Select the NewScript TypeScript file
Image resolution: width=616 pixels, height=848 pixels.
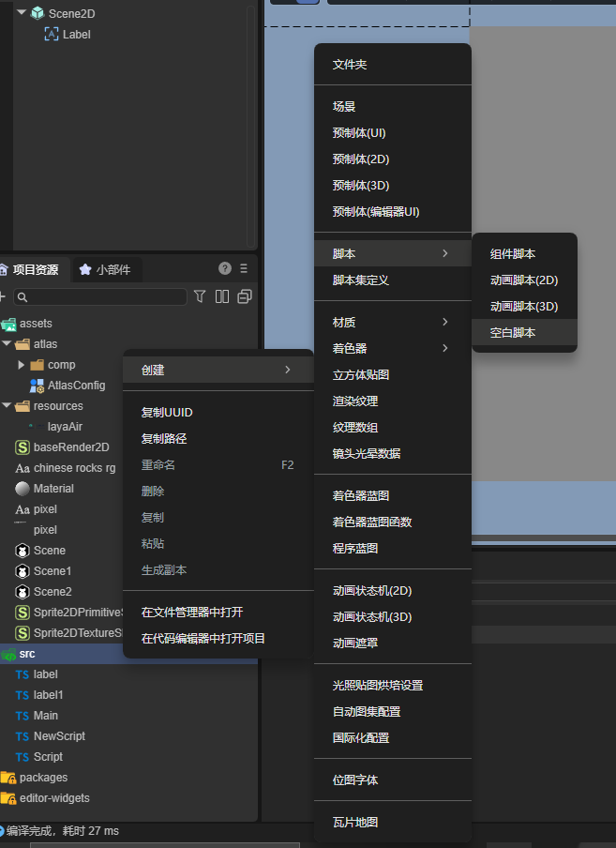58,736
